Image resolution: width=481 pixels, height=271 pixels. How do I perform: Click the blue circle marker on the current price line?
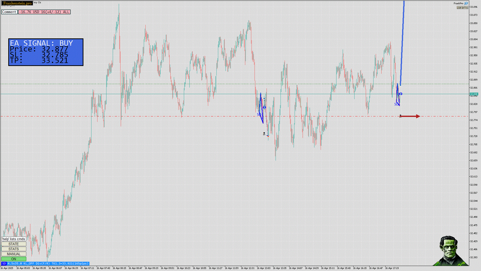[401, 94]
